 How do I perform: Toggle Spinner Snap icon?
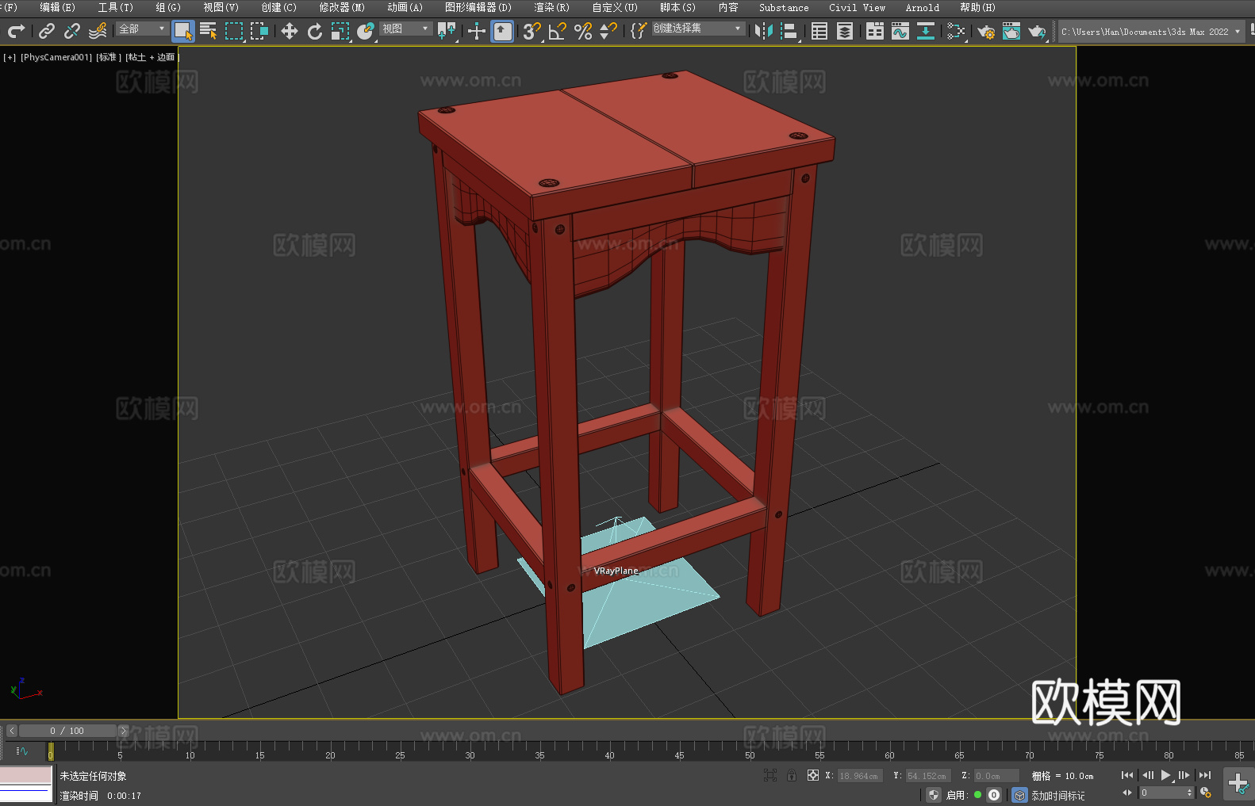pyautogui.click(x=608, y=31)
